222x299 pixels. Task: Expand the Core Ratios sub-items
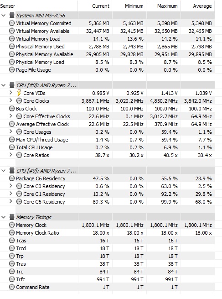point(10,155)
